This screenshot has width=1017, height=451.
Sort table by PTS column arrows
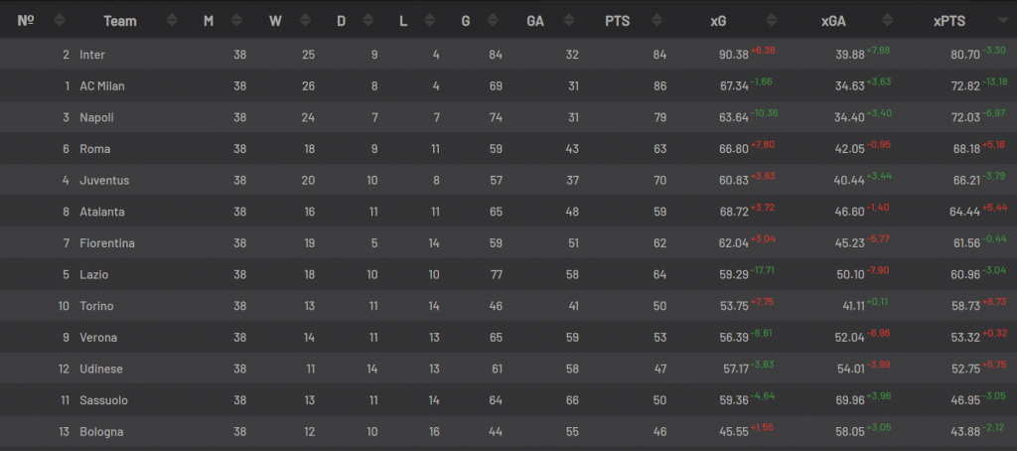(x=659, y=21)
